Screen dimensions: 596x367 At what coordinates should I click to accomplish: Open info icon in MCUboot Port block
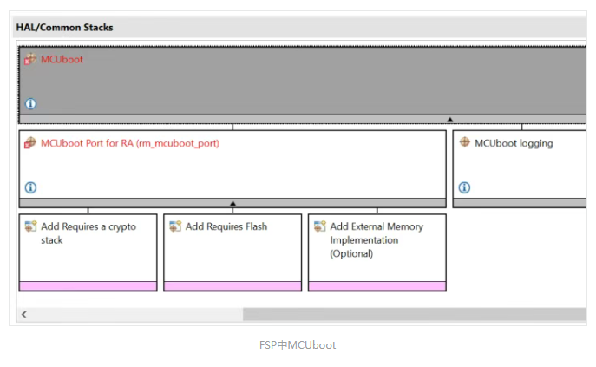pyautogui.click(x=30, y=187)
